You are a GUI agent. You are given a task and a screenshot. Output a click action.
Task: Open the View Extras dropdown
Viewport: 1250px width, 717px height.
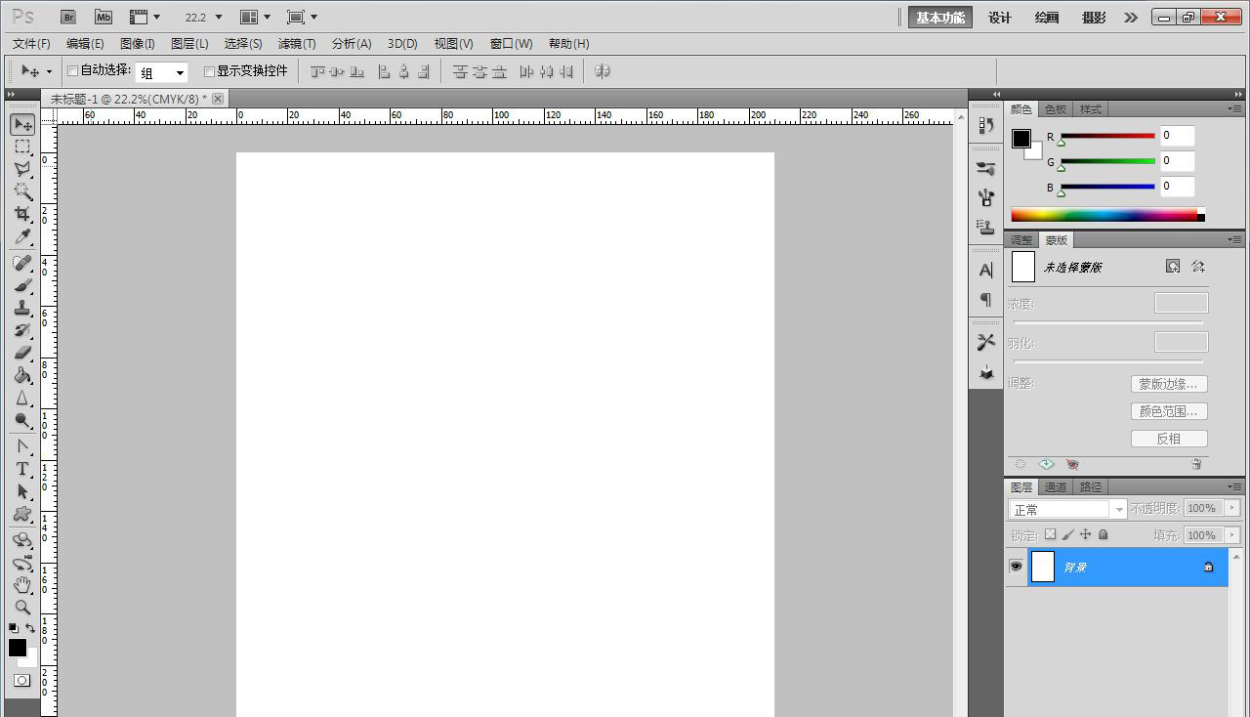tap(145, 17)
